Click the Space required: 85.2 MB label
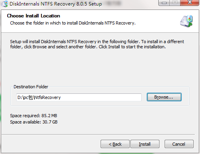The width and height of the screenshot is (200, 154). [x=33, y=116]
